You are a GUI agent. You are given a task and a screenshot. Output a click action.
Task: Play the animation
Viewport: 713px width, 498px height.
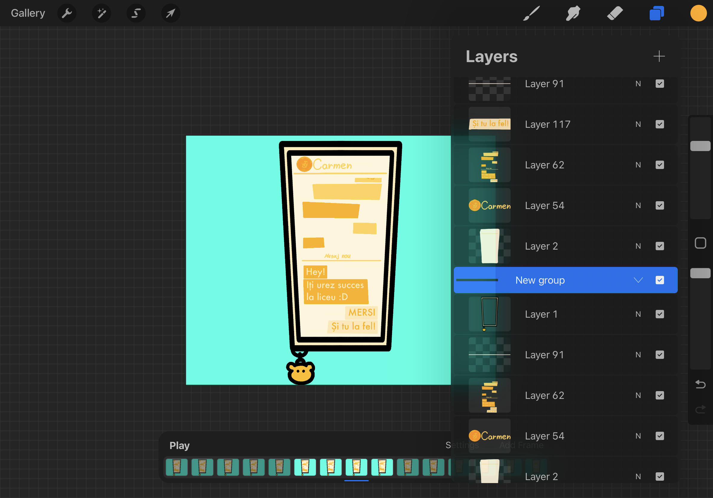tap(179, 445)
